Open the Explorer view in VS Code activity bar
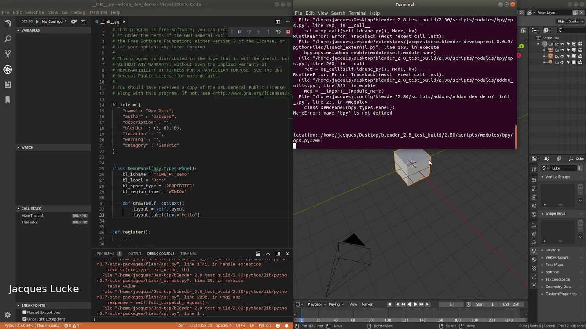Viewport: 586px width, 329px height. pos(7,24)
